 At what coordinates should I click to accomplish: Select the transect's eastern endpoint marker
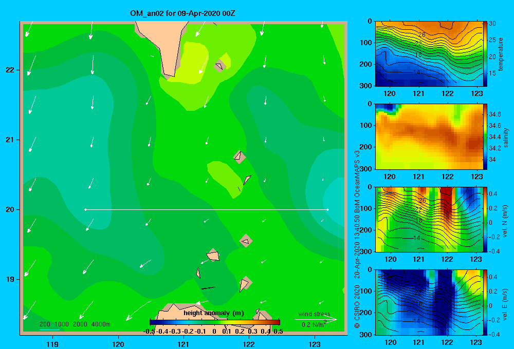coord(328,209)
